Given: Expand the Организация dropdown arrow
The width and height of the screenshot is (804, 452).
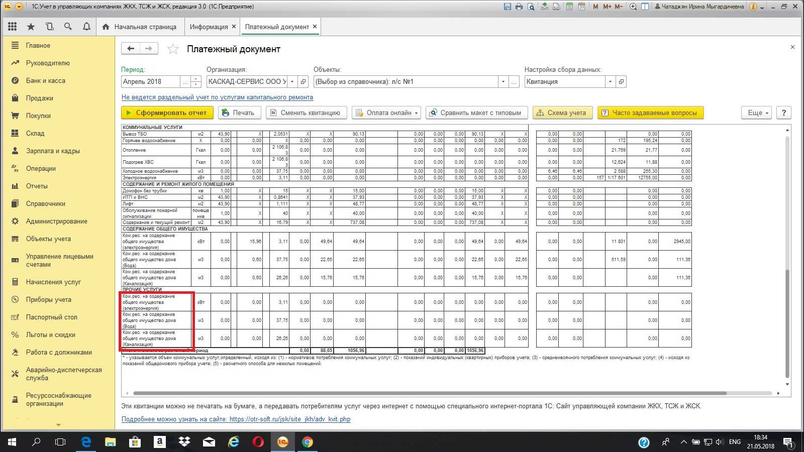Looking at the screenshot, I should [292, 81].
